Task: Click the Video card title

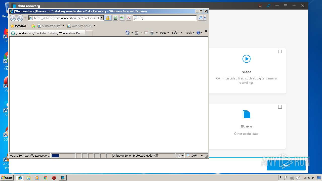Action: point(247,72)
